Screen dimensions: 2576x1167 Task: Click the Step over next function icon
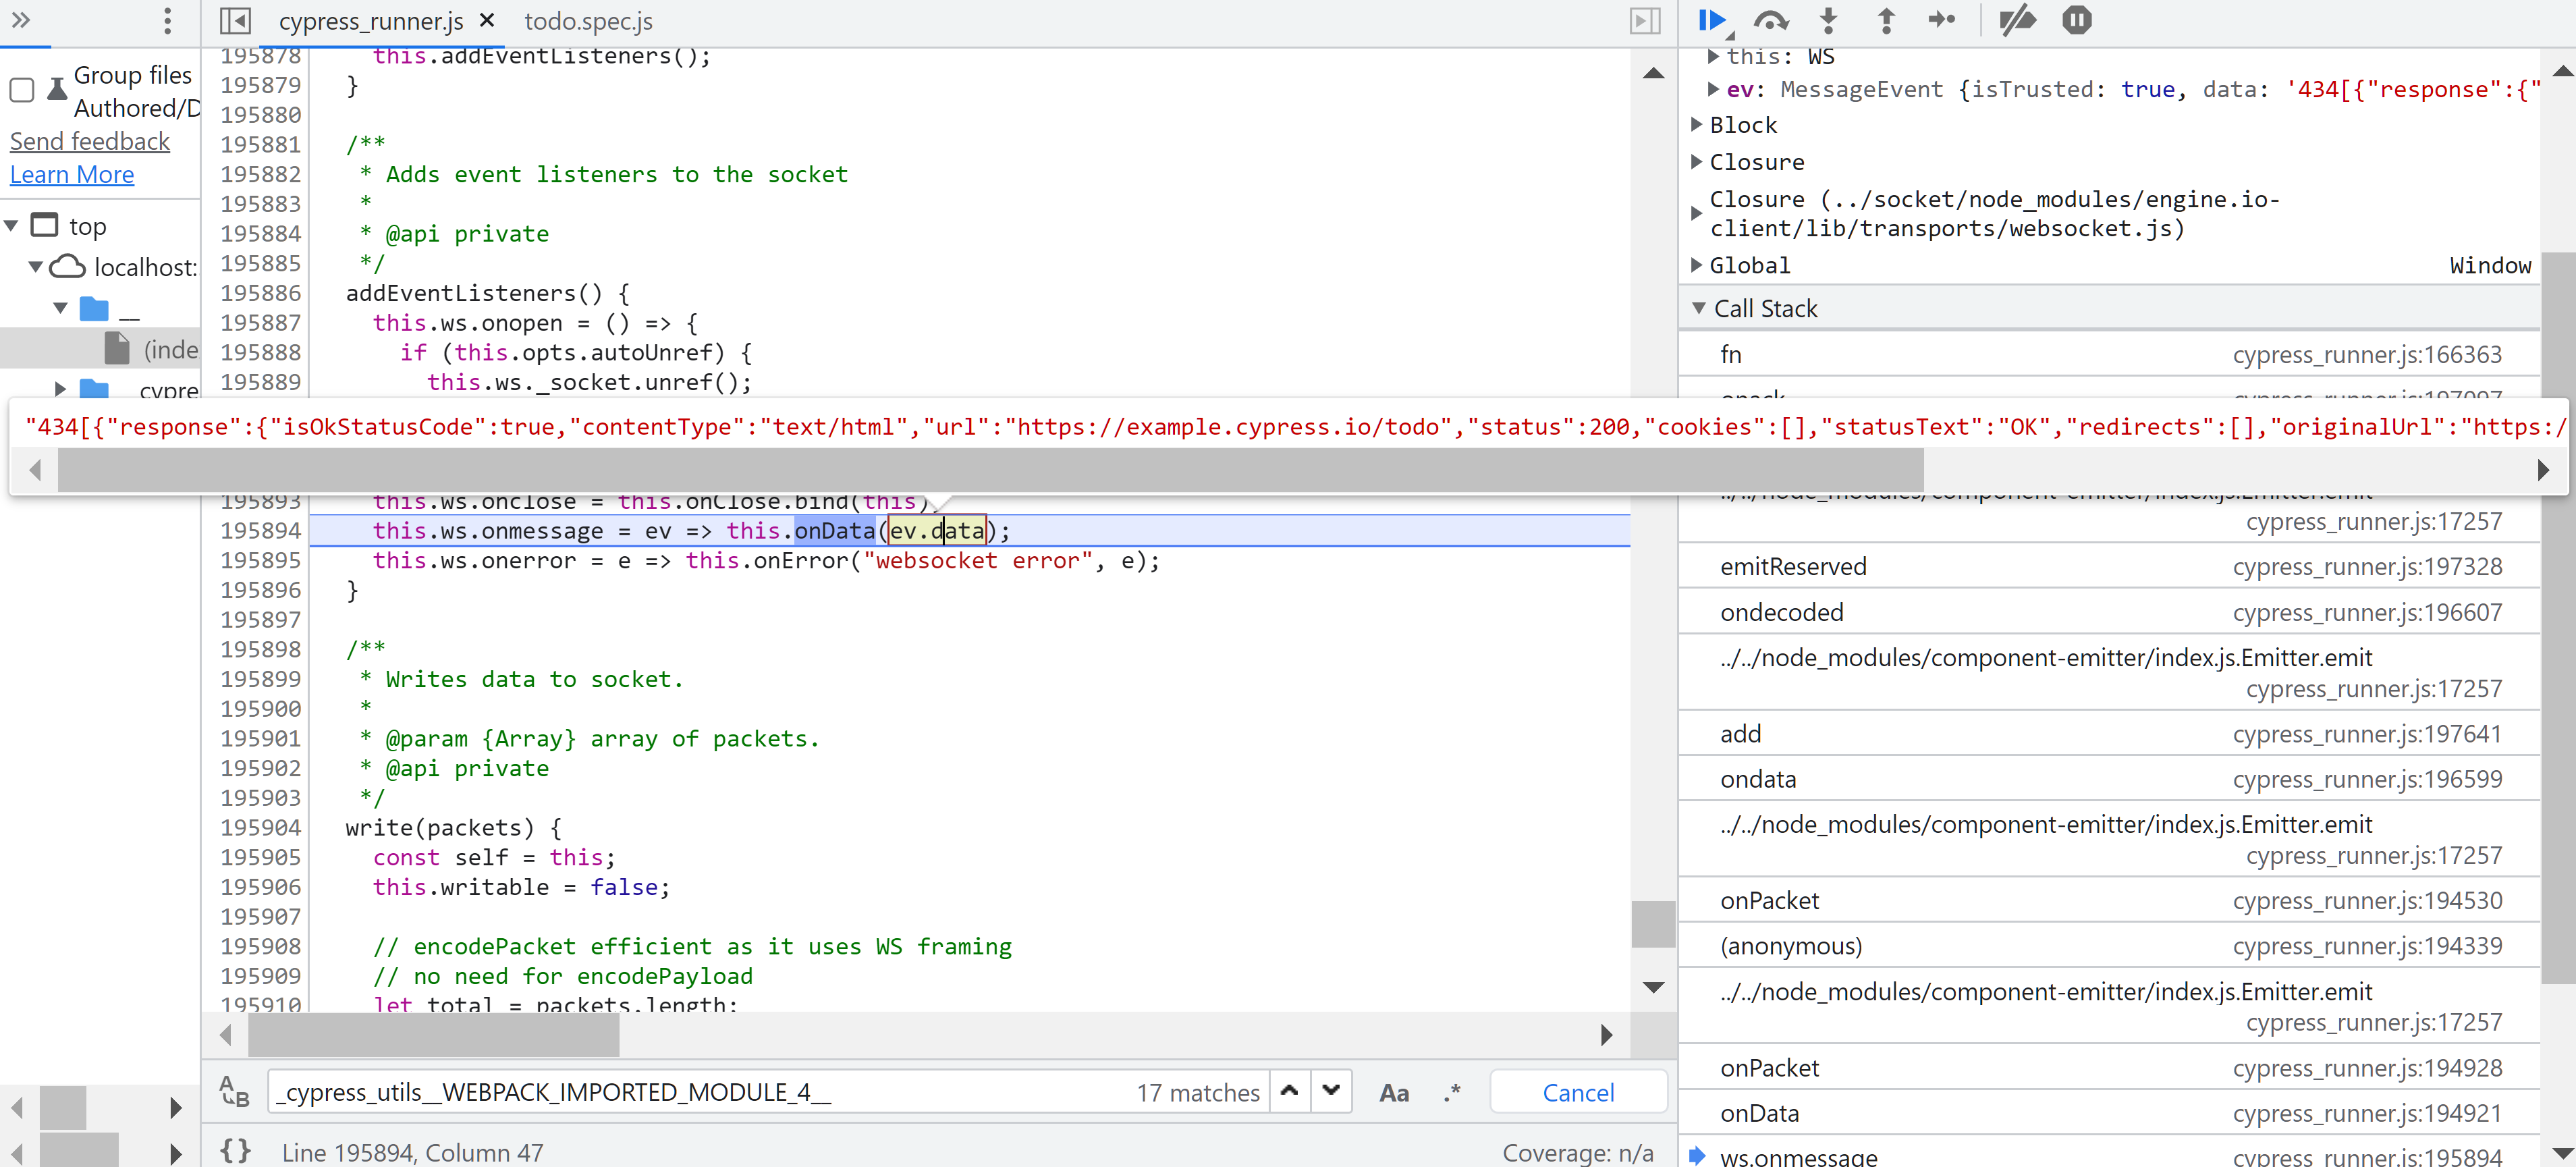point(1771,20)
